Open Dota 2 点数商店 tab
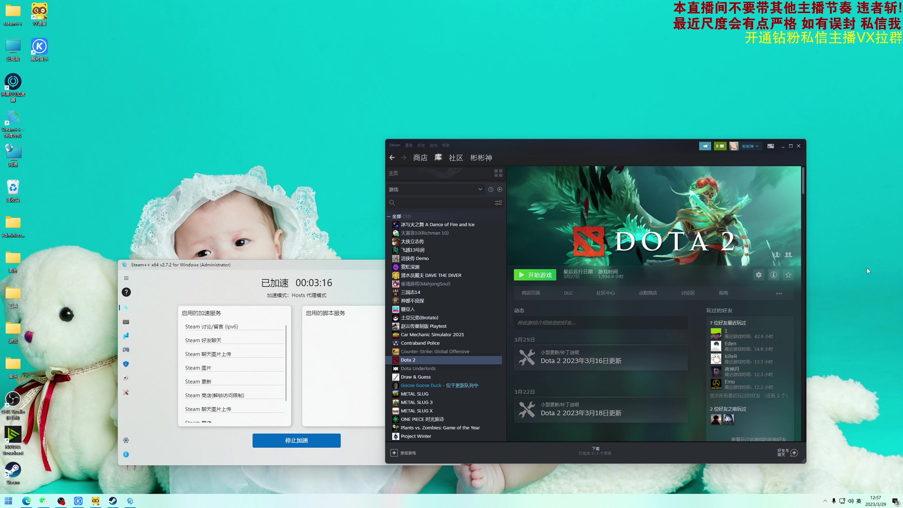 648,293
